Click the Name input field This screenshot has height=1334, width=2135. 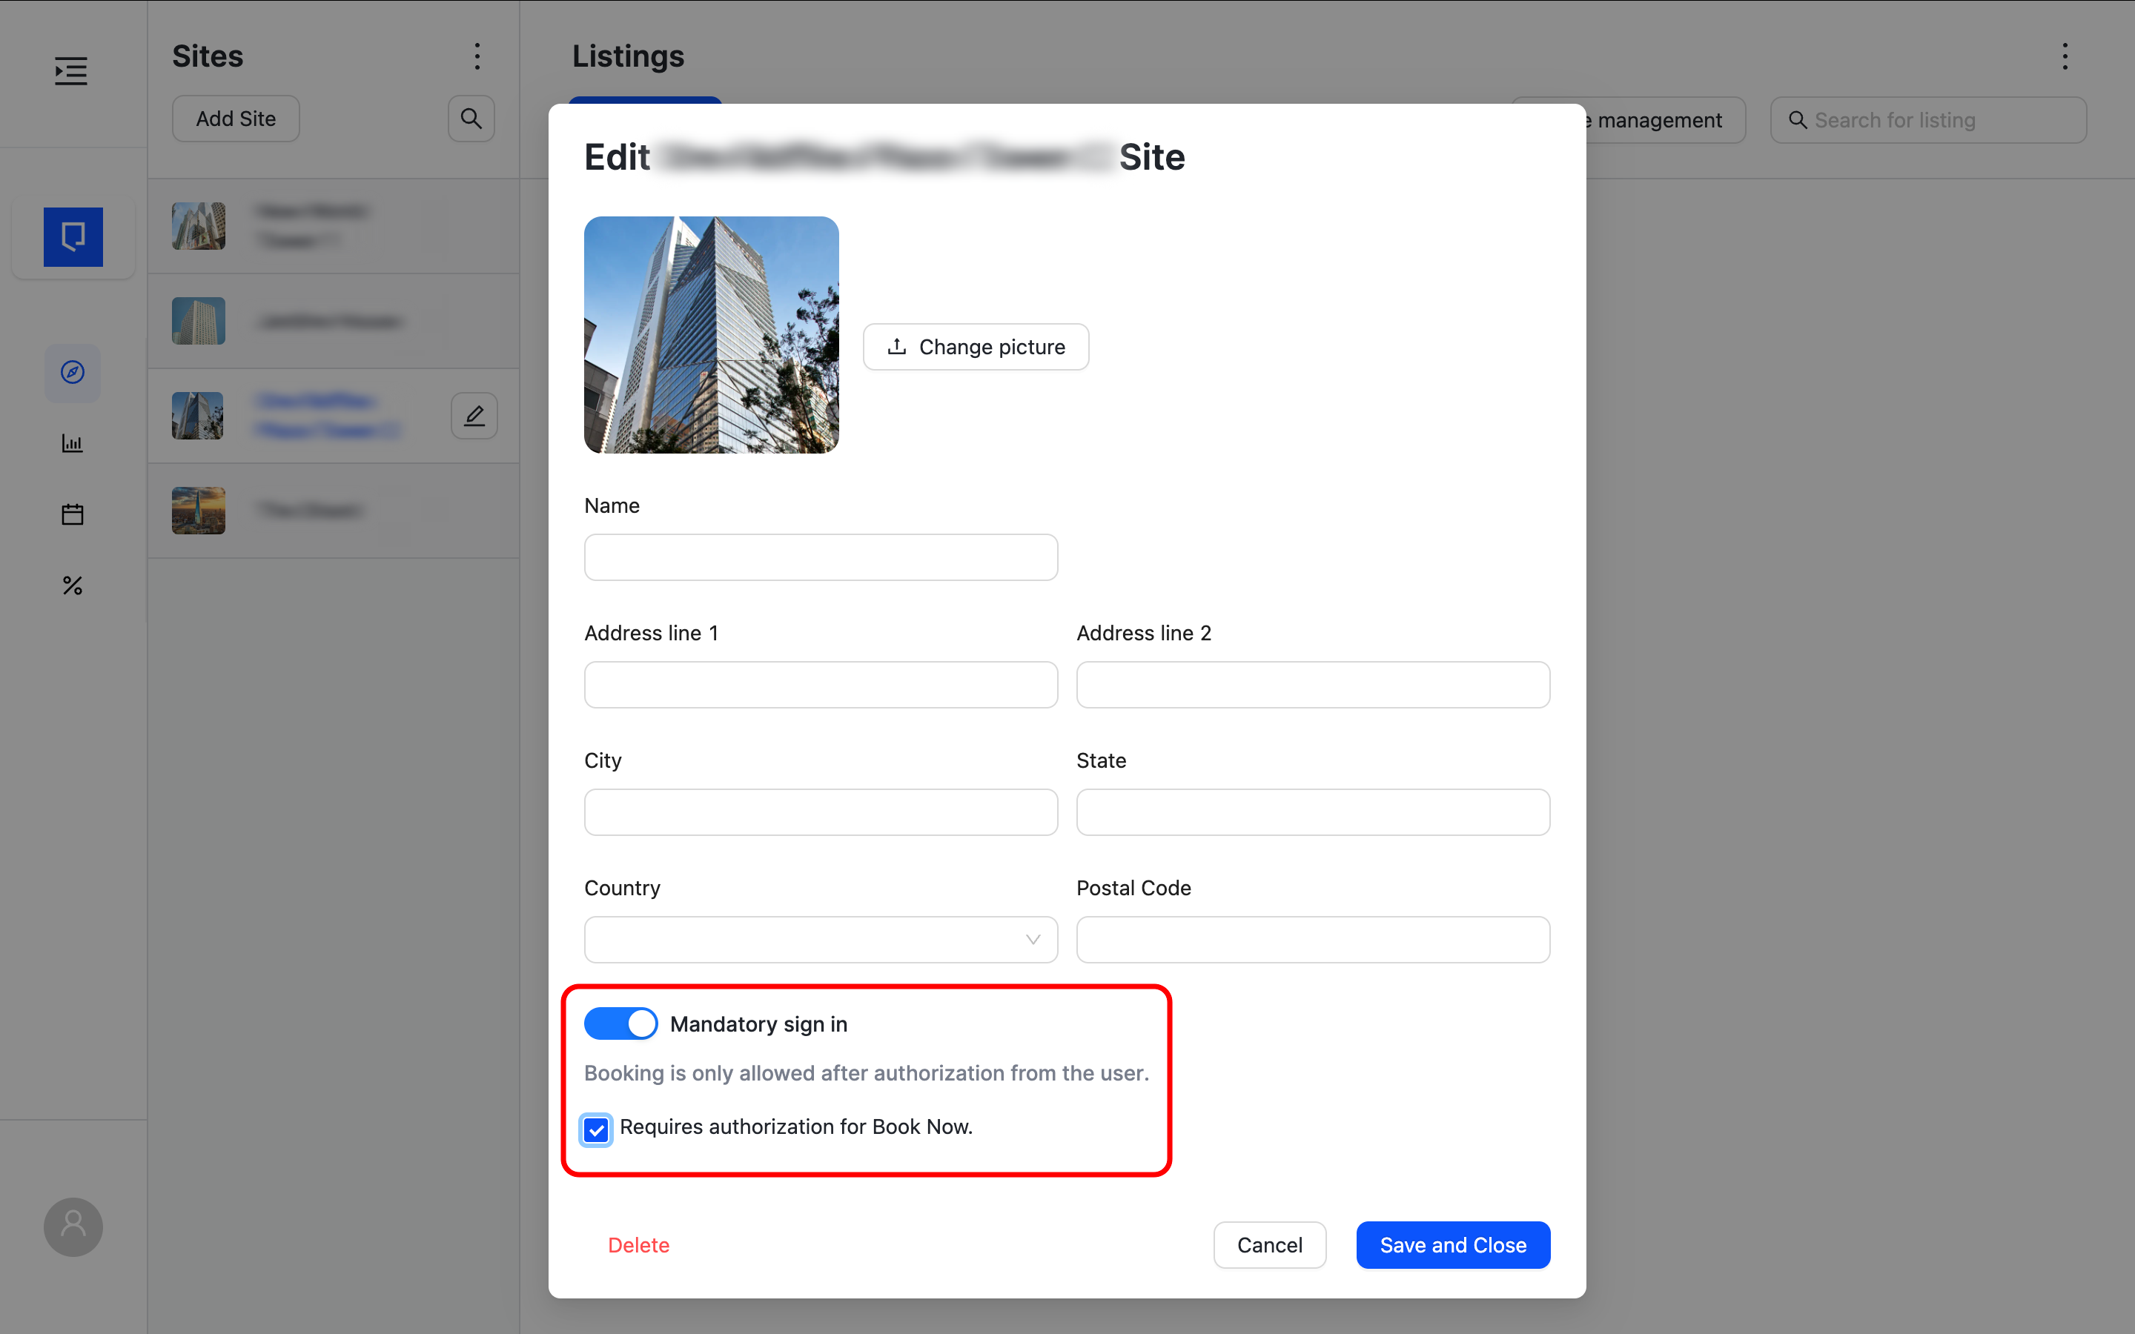(821, 557)
